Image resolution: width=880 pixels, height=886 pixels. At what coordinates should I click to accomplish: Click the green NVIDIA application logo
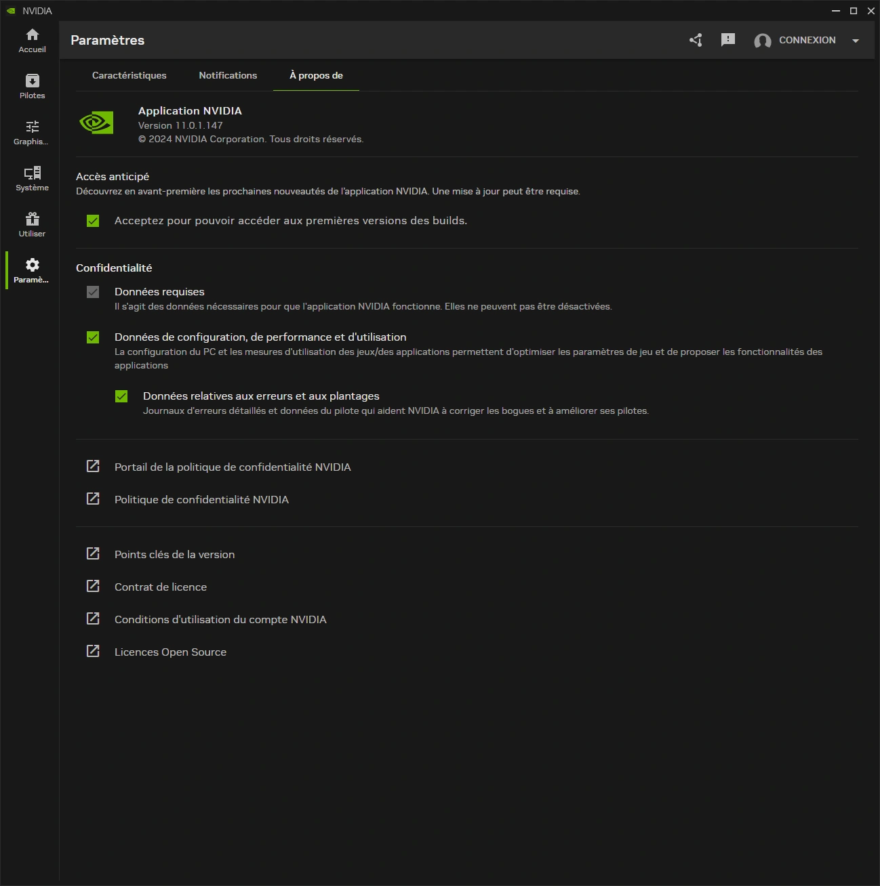(x=96, y=123)
